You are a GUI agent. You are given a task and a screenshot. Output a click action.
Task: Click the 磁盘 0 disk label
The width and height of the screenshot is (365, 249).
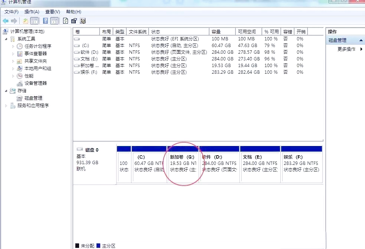pyautogui.click(x=92, y=150)
